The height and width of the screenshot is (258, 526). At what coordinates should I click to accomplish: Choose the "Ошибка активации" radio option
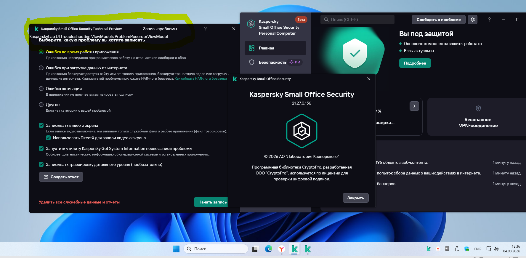point(41,89)
